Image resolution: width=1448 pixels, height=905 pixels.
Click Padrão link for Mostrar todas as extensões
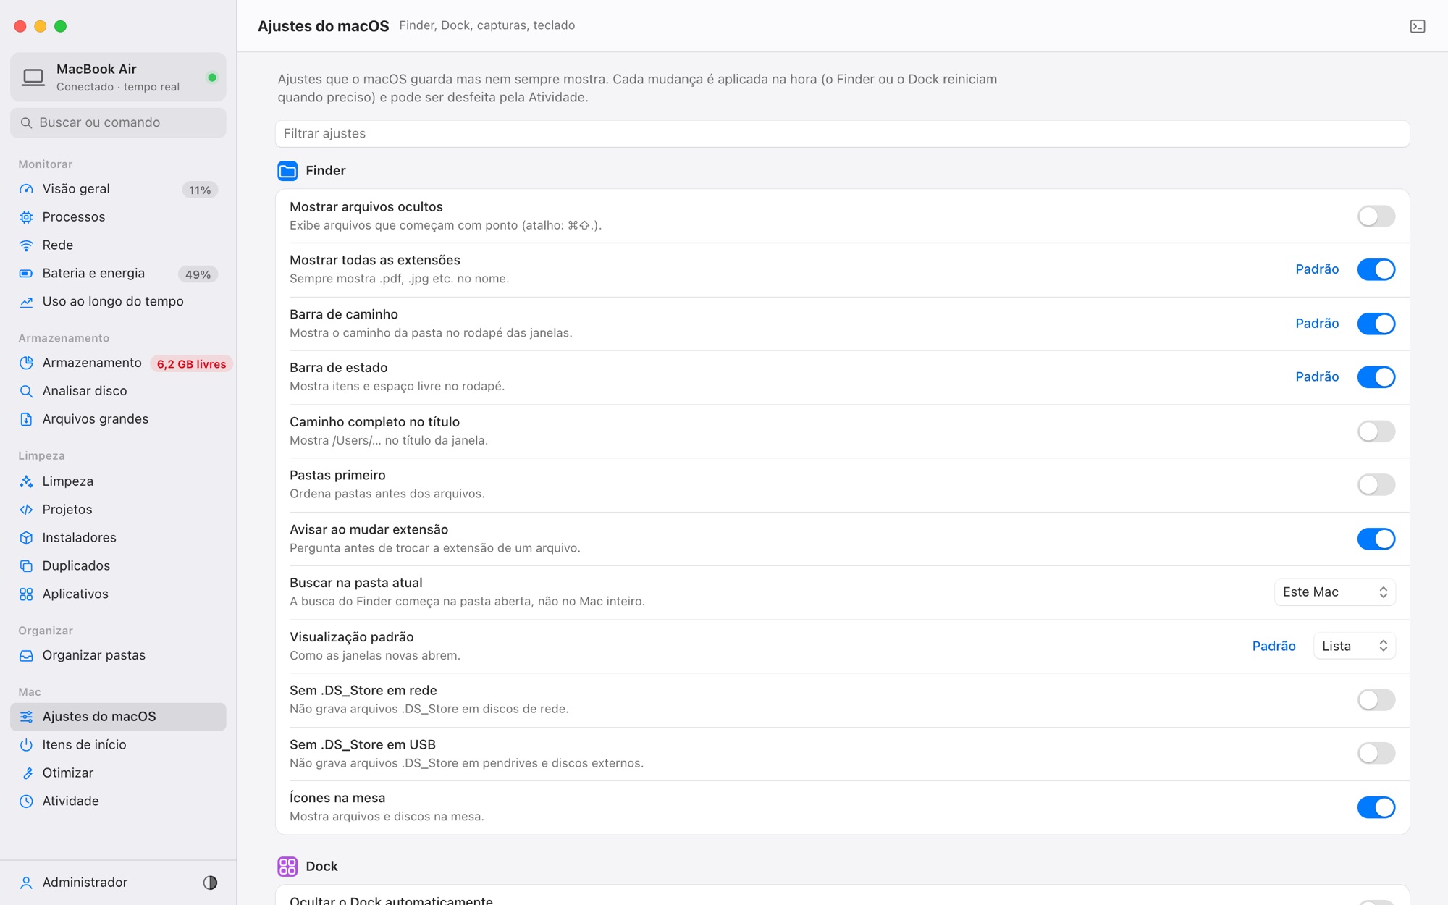coord(1317,269)
